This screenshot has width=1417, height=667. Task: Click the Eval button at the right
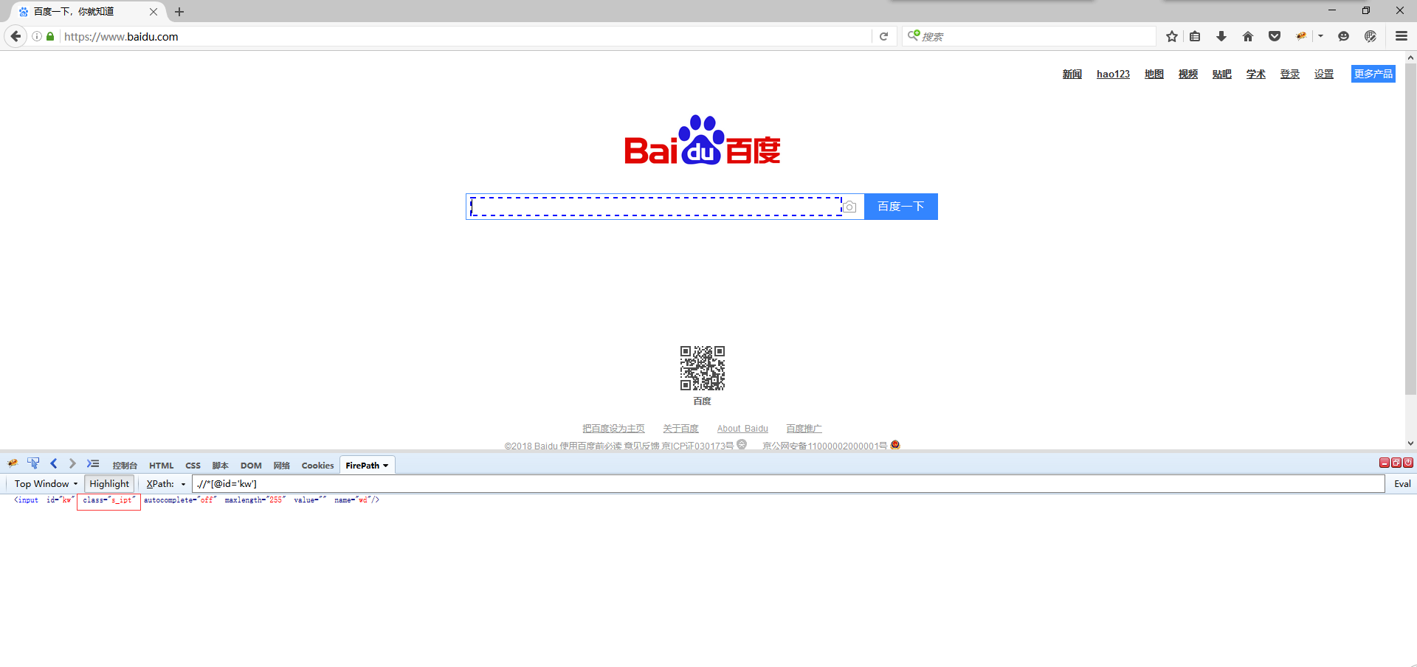1402,483
